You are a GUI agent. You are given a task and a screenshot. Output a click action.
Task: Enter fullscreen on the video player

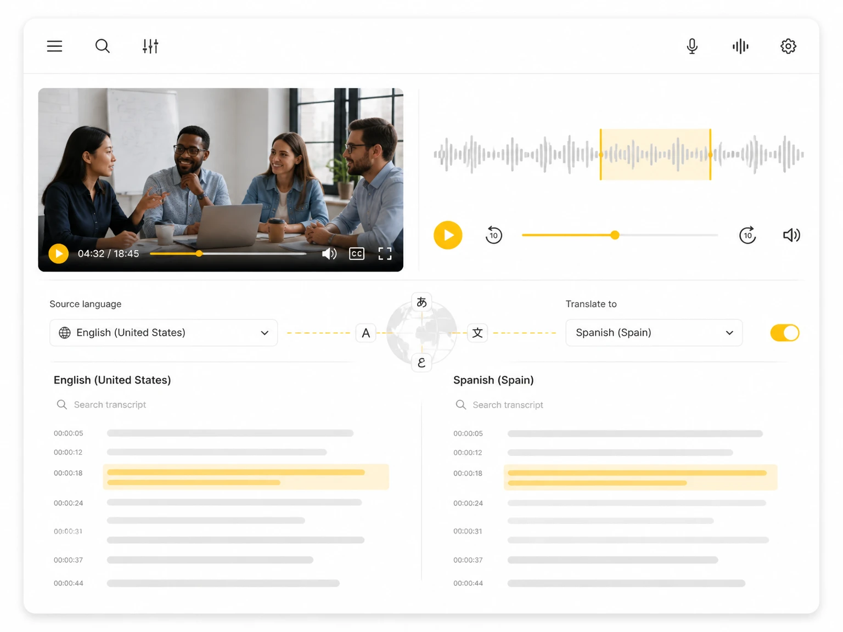(385, 253)
